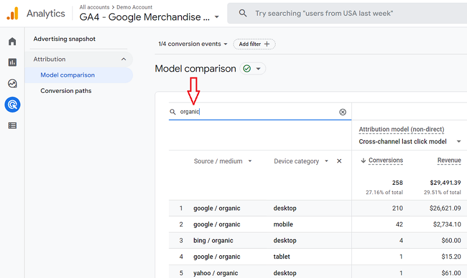Clear the organic search text
Viewport: 467px width, 278px height.
click(x=343, y=112)
